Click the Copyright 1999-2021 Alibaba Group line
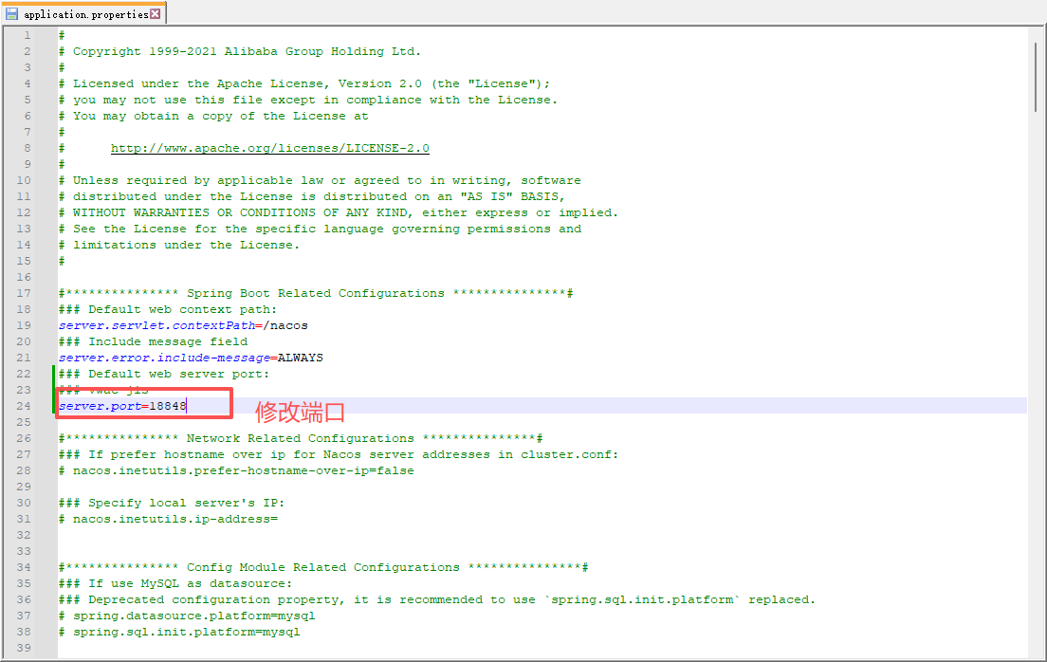This screenshot has width=1047, height=662. tap(240, 51)
